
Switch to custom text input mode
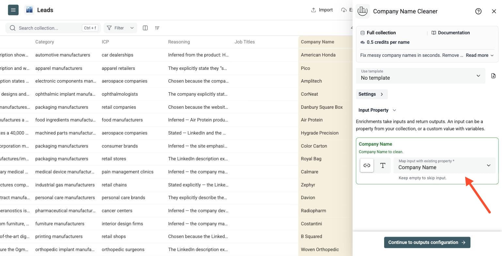tap(383, 166)
